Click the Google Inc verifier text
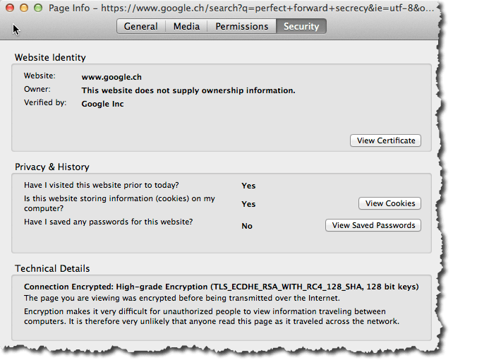Viewport: 477px width, 360px height. point(102,104)
